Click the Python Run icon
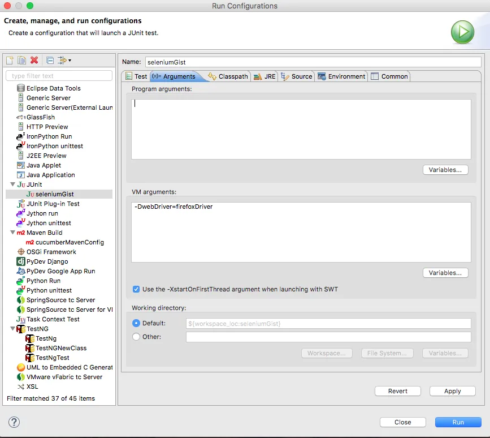This screenshot has width=490, height=438. click(x=20, y=281)
